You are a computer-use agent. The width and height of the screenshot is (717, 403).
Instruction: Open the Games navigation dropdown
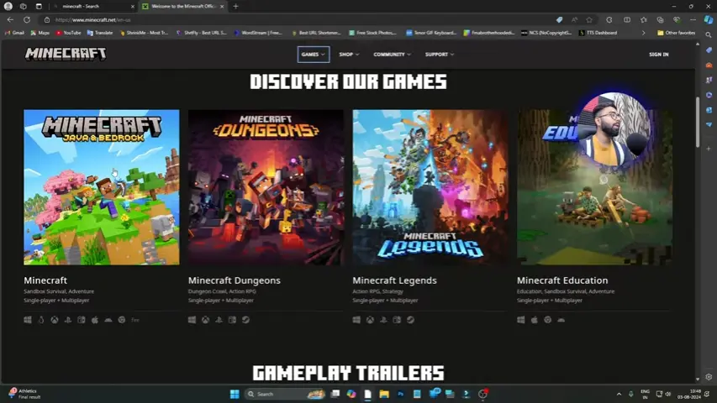314,55
